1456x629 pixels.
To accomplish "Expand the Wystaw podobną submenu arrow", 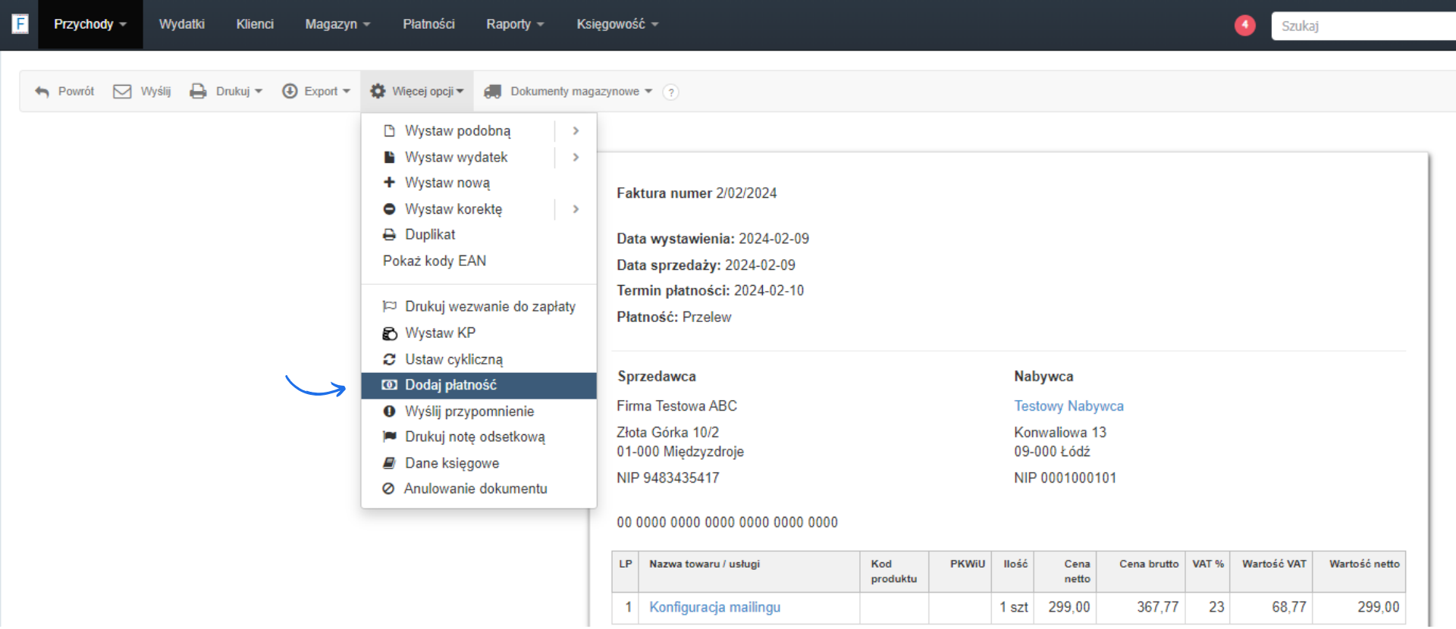I will (576, 131).
